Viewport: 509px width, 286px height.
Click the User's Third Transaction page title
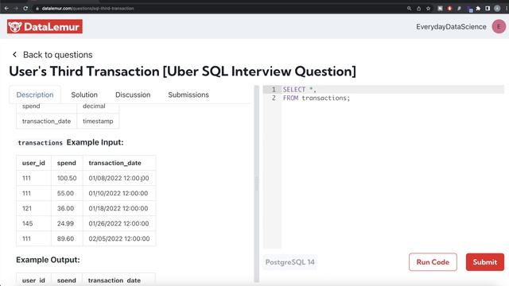[182, 71]
